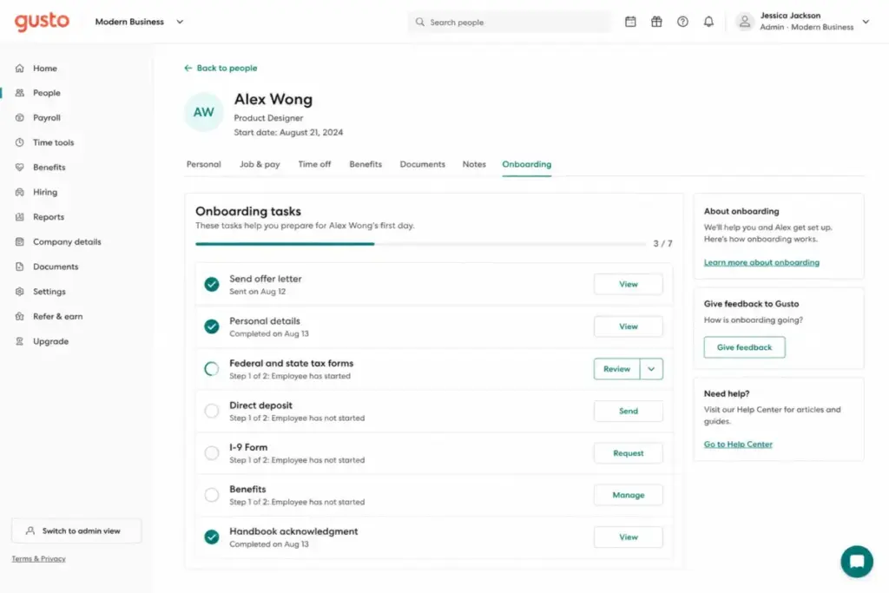The height and width of the screenshot is (593, 889).
Task: Click the search magnifier icon
Action: pos(419,22)
